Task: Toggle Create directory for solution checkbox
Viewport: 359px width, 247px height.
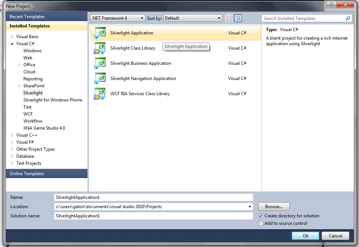Action: 260,216
